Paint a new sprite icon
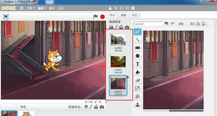This screenshot has width=217, height=116. (91, 107)
